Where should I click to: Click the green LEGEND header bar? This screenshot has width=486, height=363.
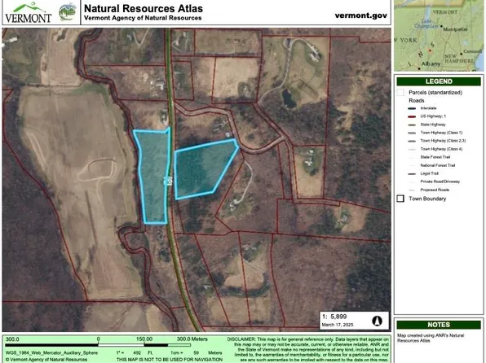point(439,81)
